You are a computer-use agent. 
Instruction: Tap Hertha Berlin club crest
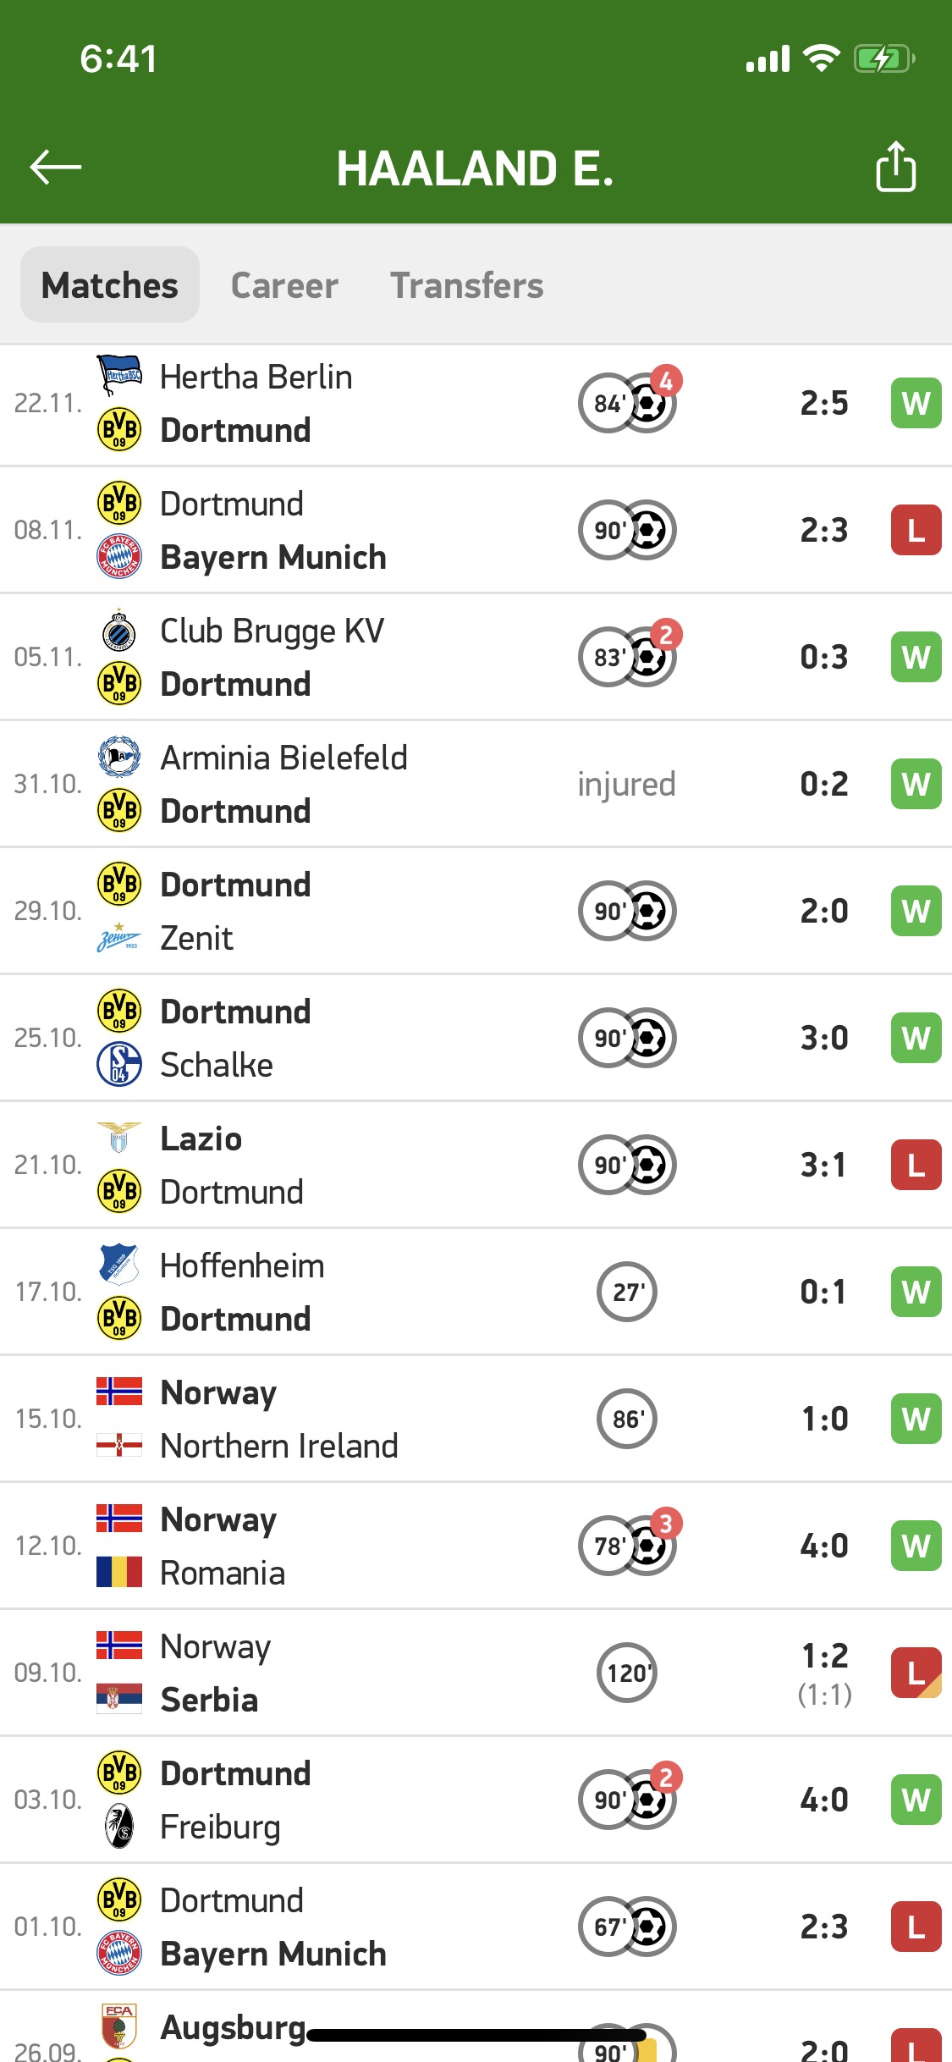click(x=119, y=375)
